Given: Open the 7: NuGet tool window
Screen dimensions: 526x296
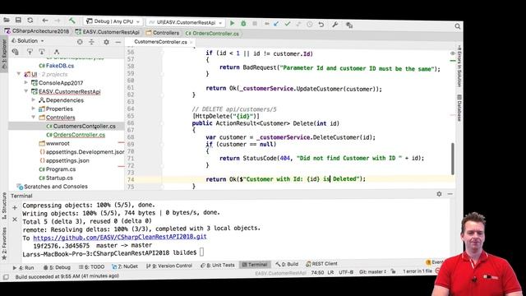Looking at the screenshot, I should coord(124,266).
